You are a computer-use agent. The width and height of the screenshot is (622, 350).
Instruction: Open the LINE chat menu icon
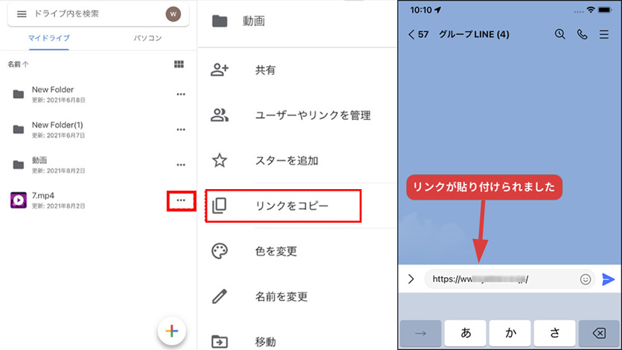point(604,34)
